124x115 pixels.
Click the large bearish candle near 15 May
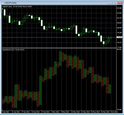(x=76, y=30)
